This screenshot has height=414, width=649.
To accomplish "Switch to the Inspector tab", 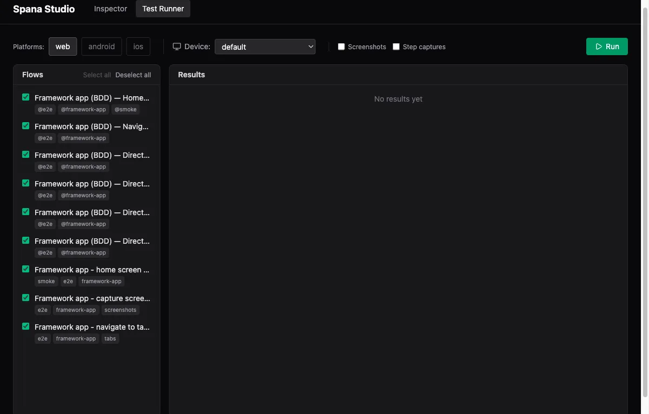I will 110,9.
